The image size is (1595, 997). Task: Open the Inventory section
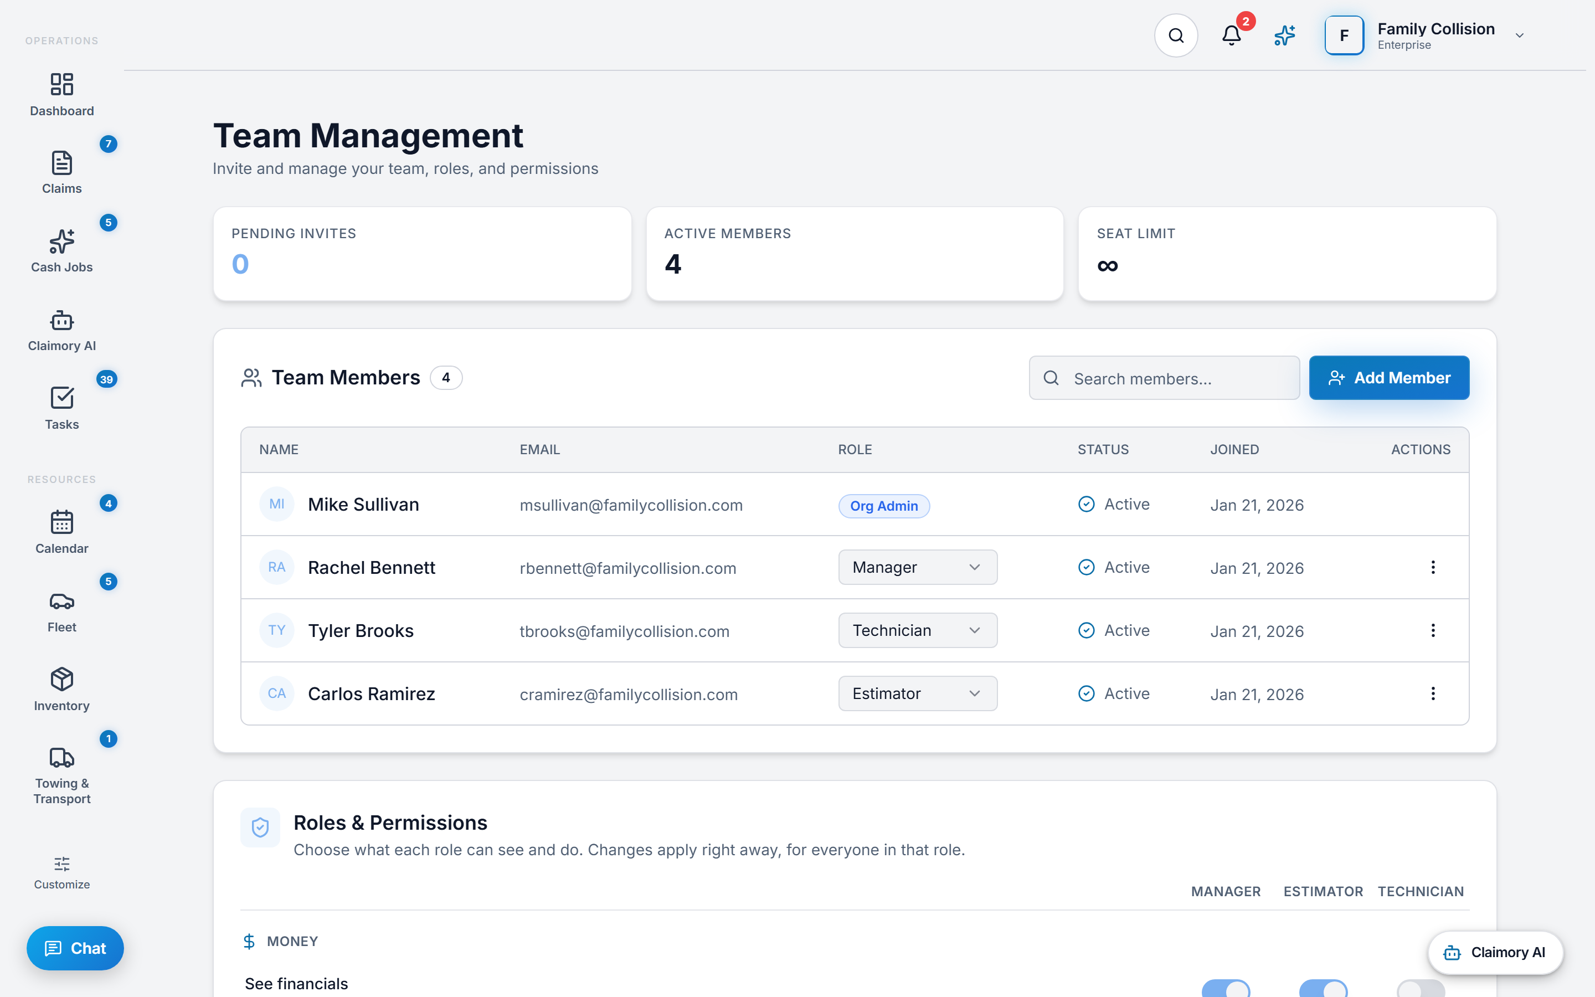tap(62, 690)
